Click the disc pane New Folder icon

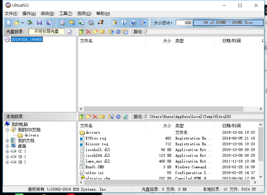(x=95, y=32)
